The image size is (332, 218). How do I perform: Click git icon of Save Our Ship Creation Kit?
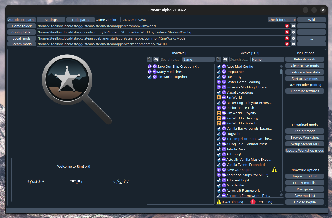150,66
